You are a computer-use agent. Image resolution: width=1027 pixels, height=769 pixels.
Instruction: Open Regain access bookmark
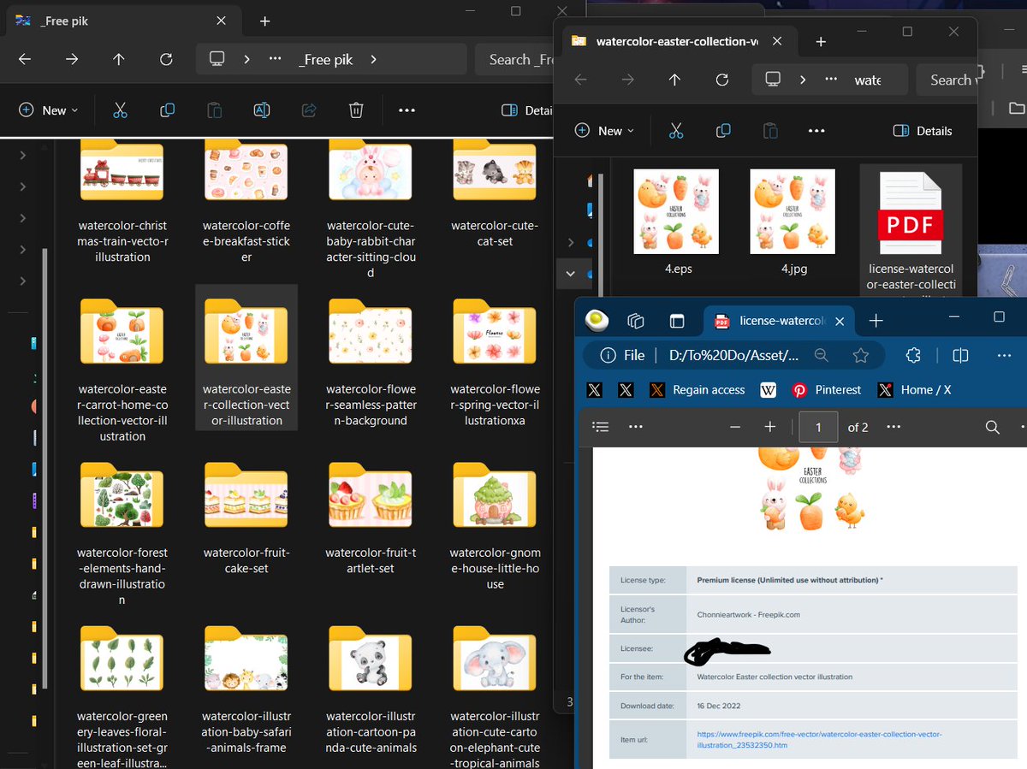[698, 390]
